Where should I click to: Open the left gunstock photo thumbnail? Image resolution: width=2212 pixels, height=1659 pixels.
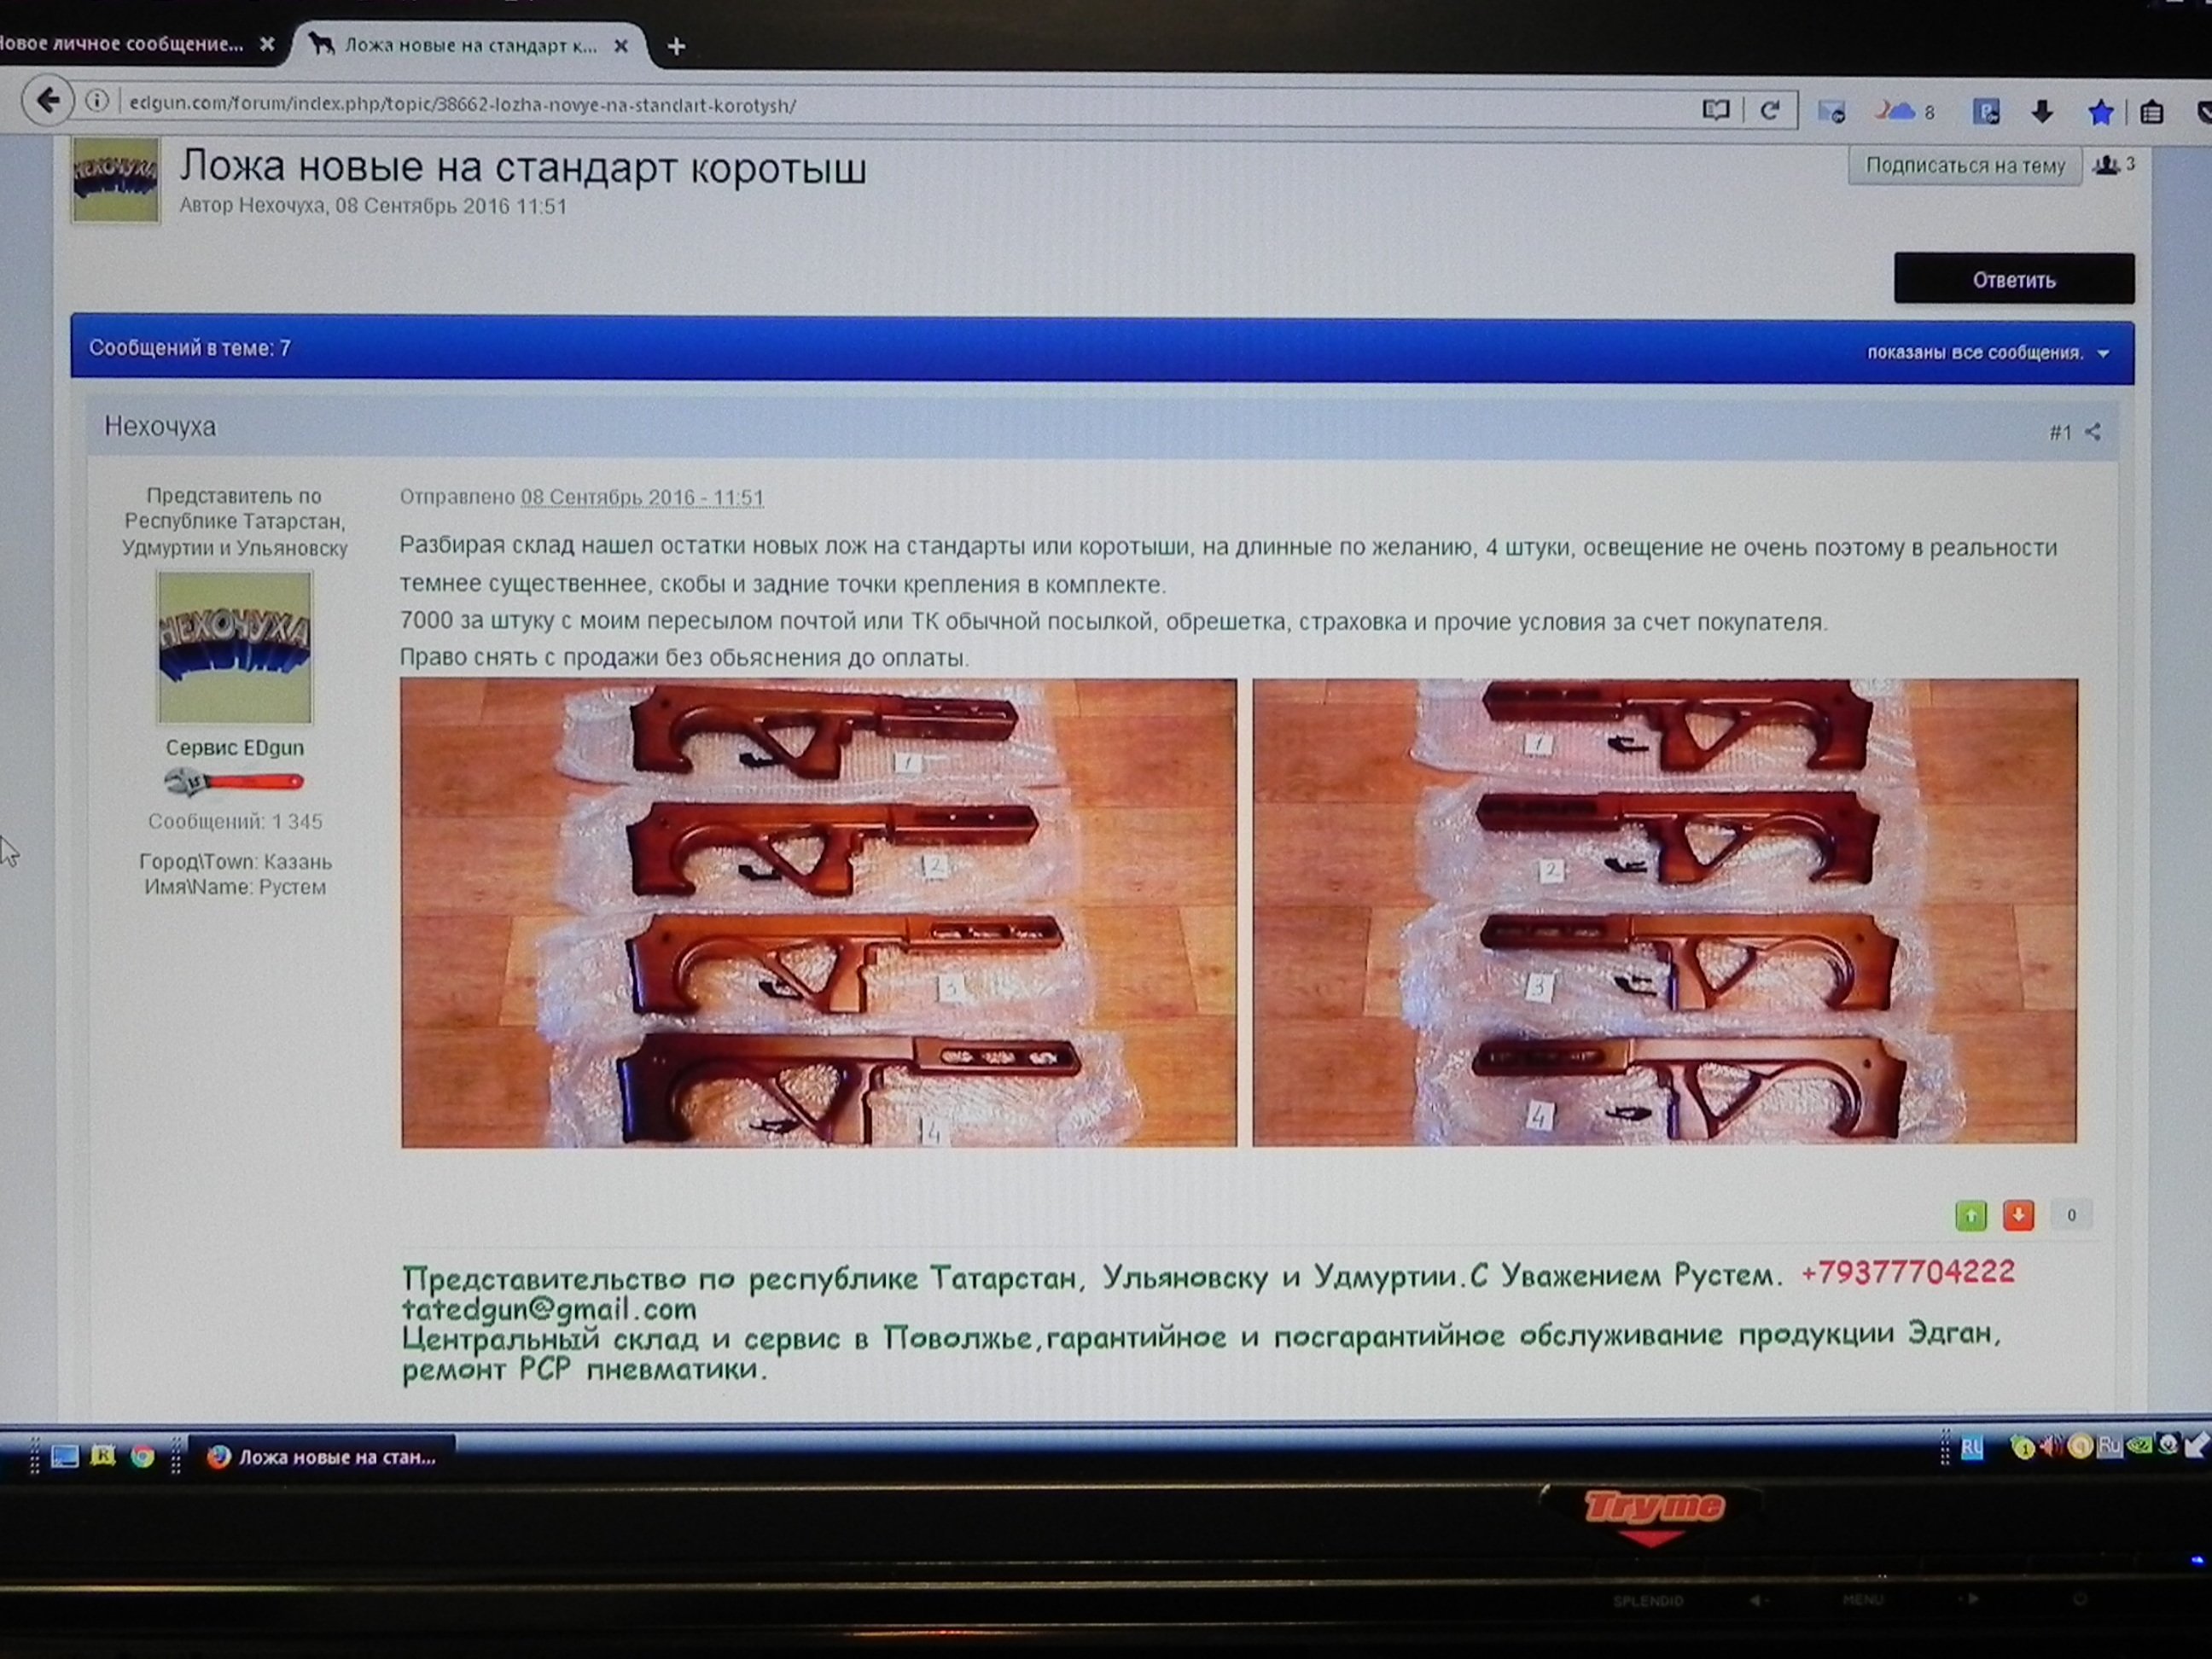[818, 912]
